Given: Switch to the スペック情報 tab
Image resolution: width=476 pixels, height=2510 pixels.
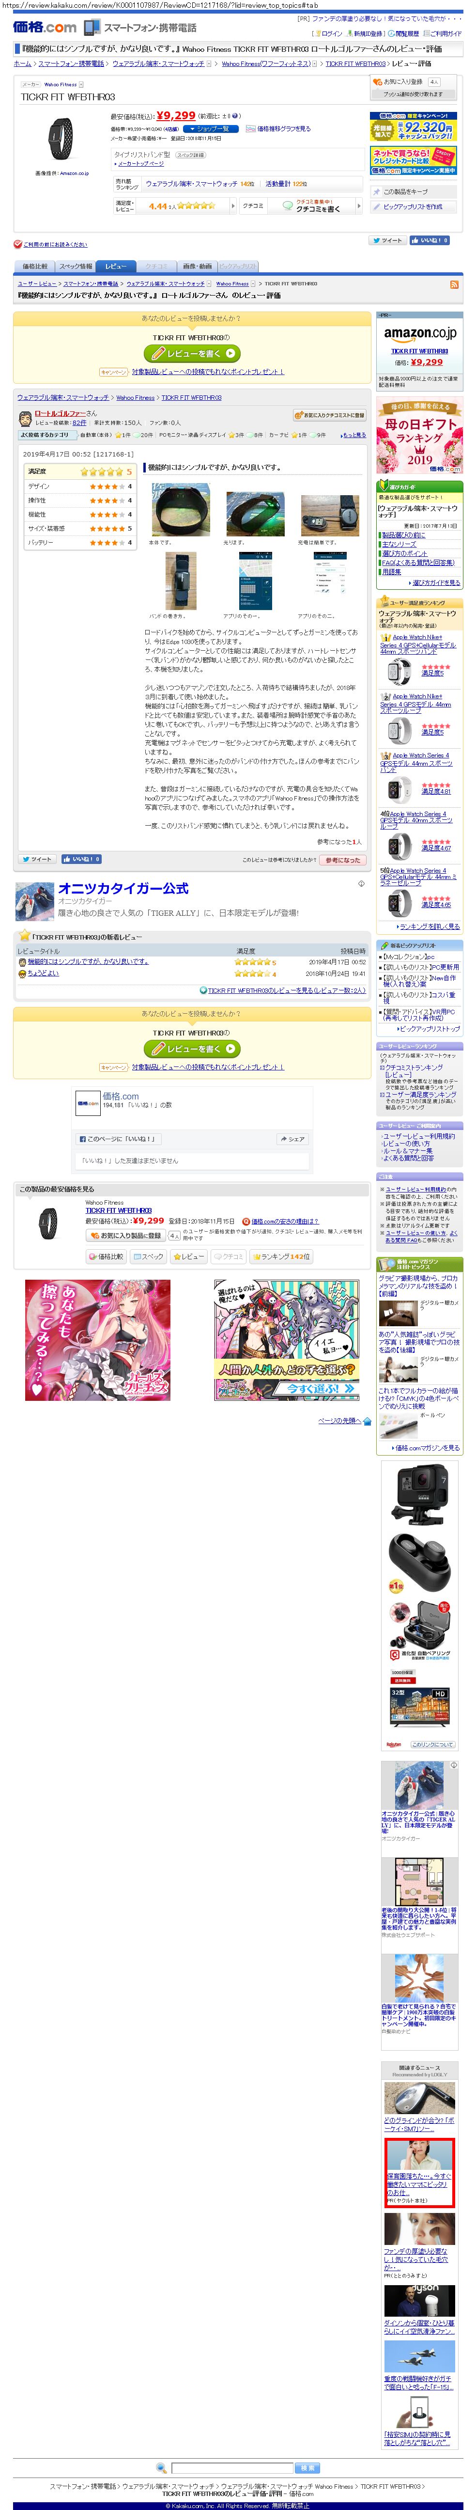Looking at the screenshot, I should tap(76, 266).
